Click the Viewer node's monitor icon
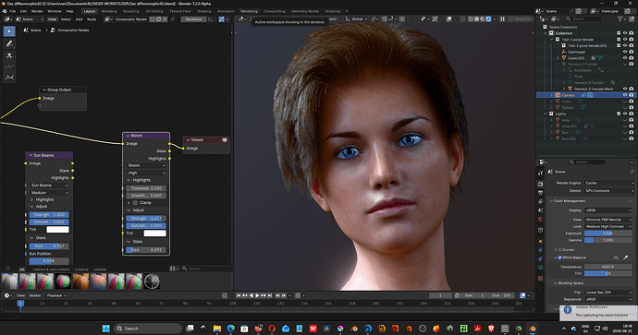The image size is (638, 335). click(x=225, y=139)
